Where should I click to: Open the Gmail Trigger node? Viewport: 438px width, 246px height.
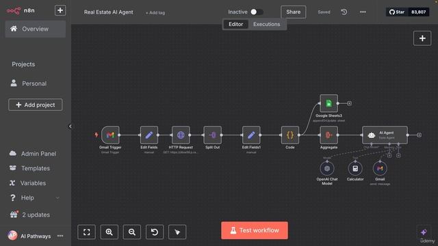click(x=110, y=135)
